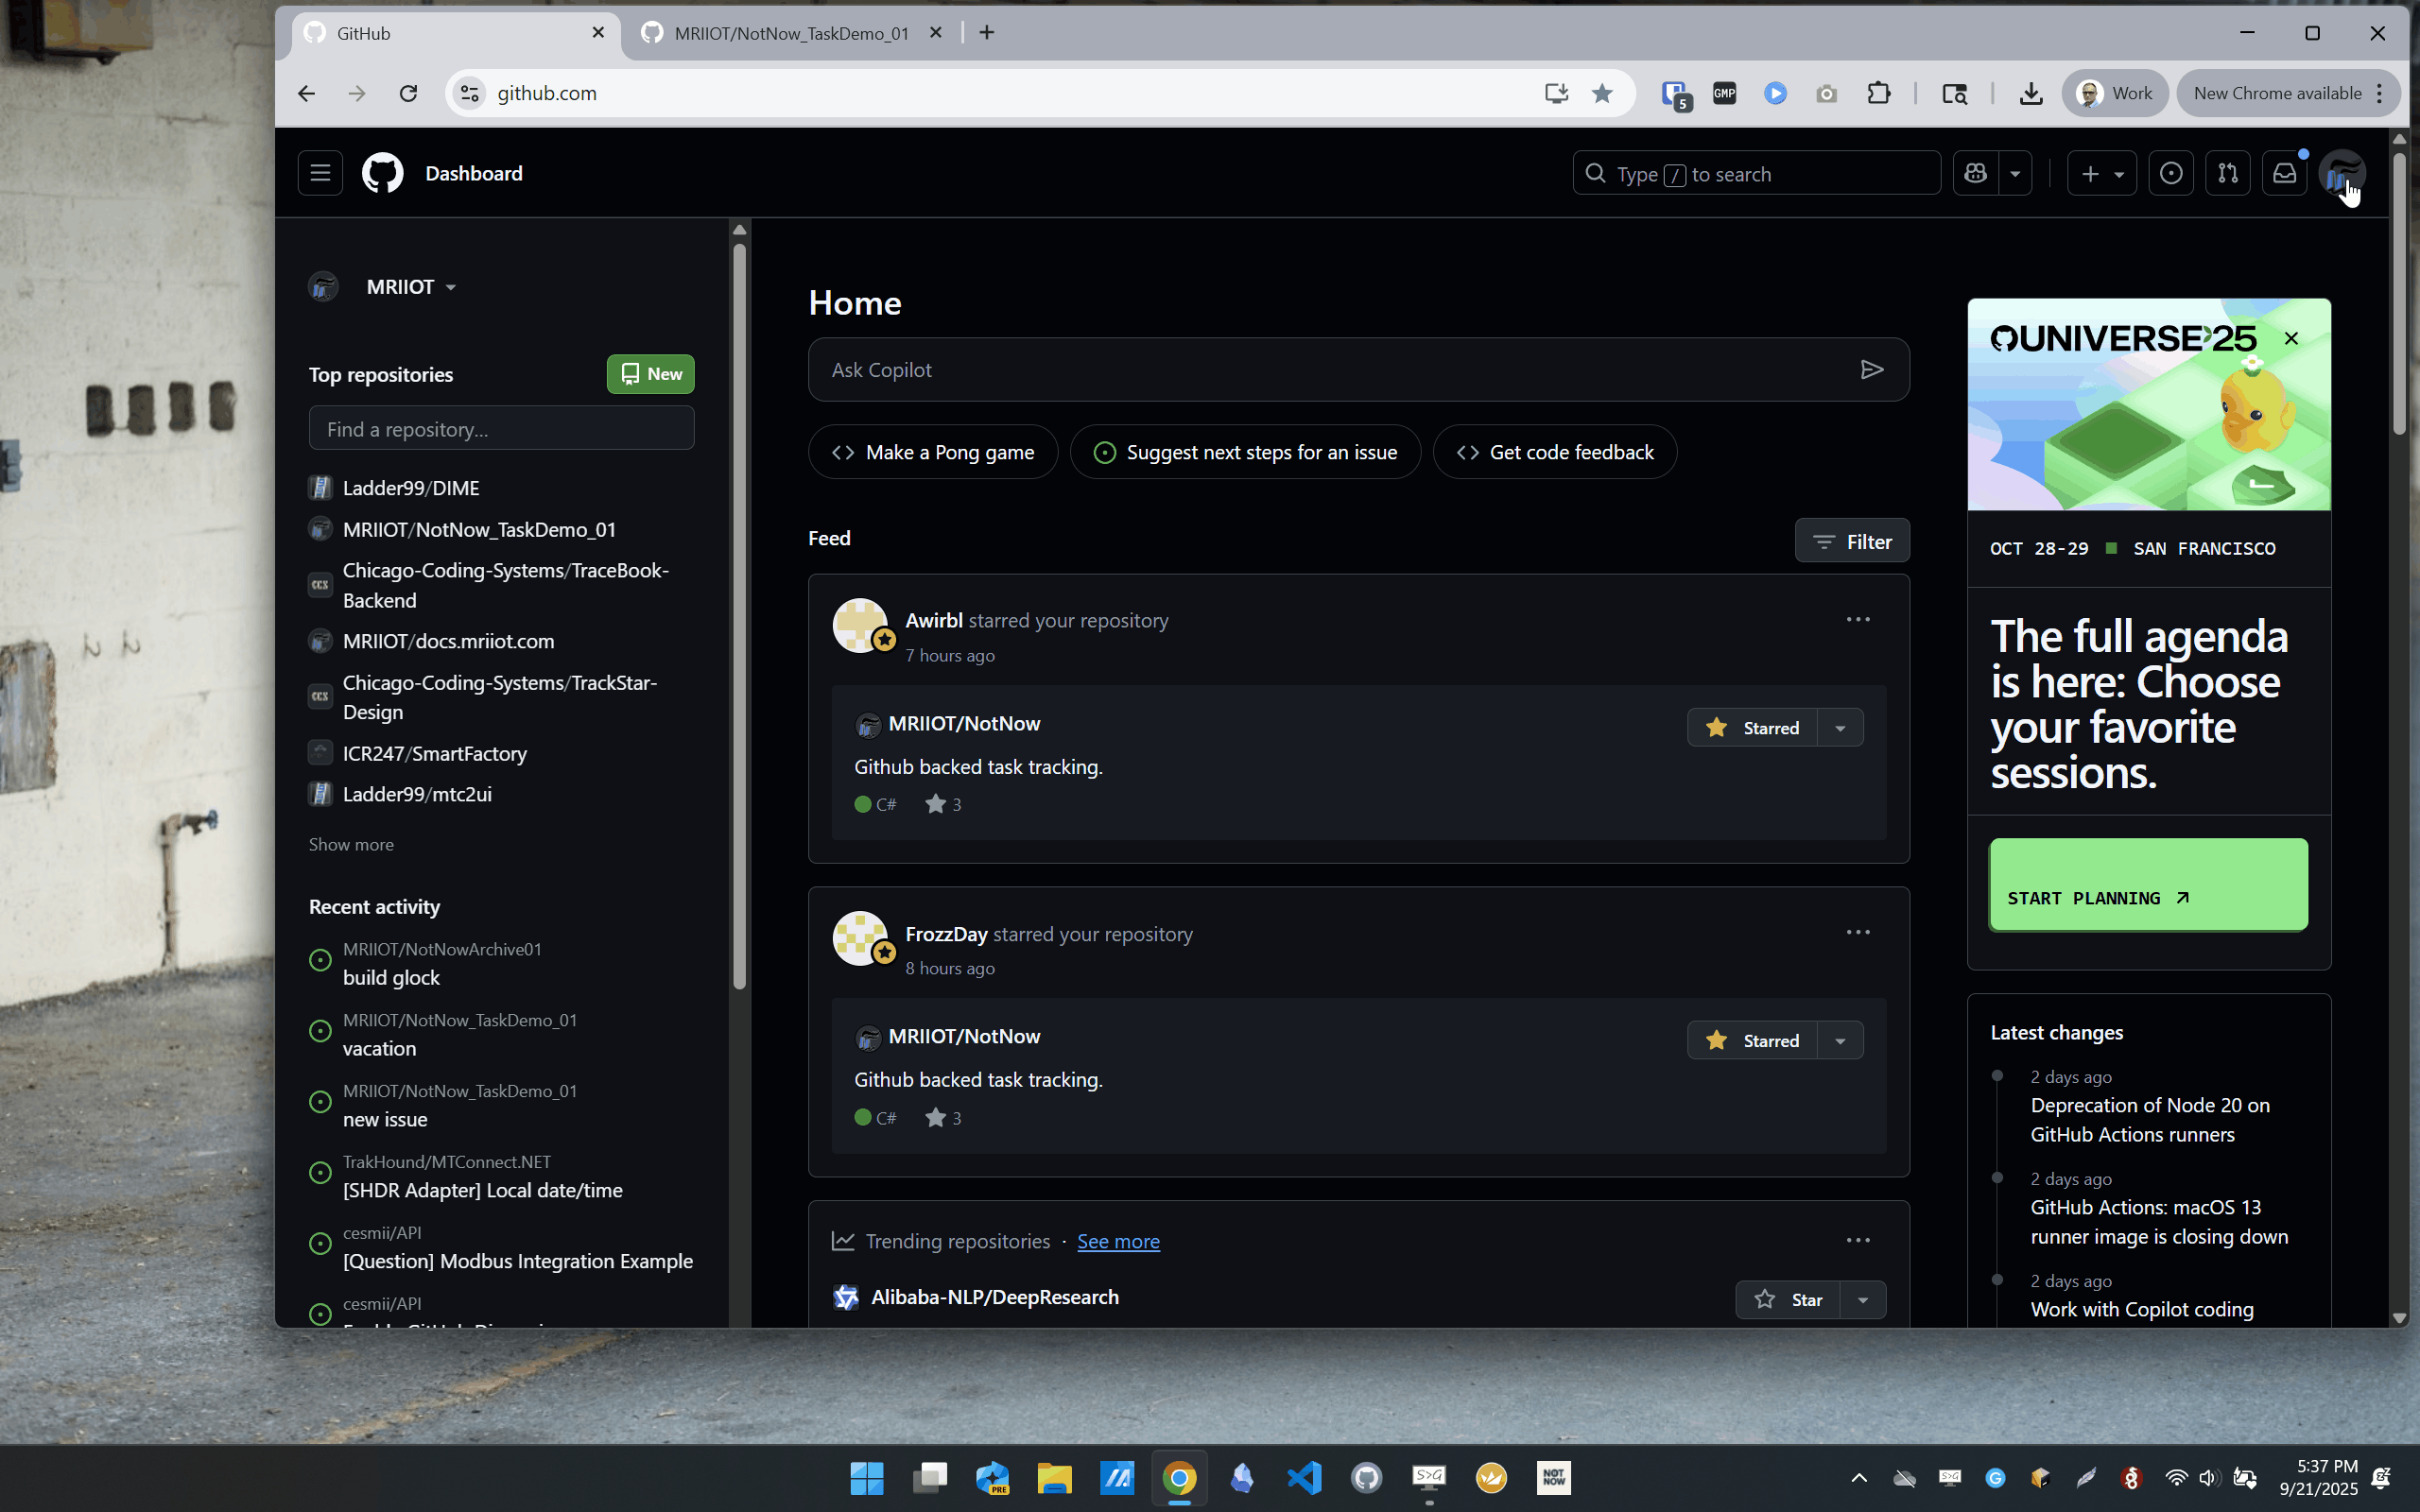The width and height of the screenshot is (2420, 1512).
Task: Open the Notifications inbox icon
Action: pyautogui.click(x=2285, y=173)
